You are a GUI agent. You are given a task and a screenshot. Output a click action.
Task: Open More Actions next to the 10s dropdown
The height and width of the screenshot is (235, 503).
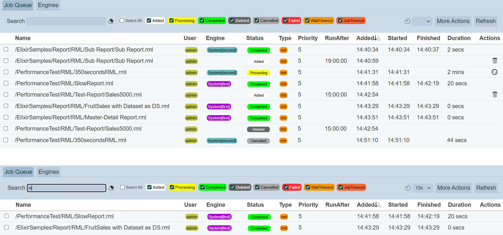[453, 188]
